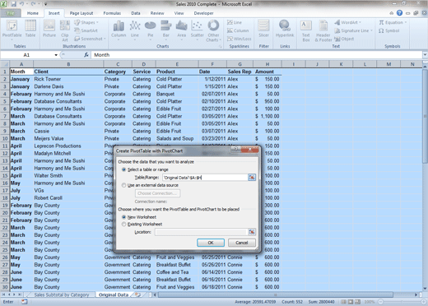Select the Original Data sheet tab
Image resolution: width=428 pixels, height=306 pixels.
pos(114,294)
